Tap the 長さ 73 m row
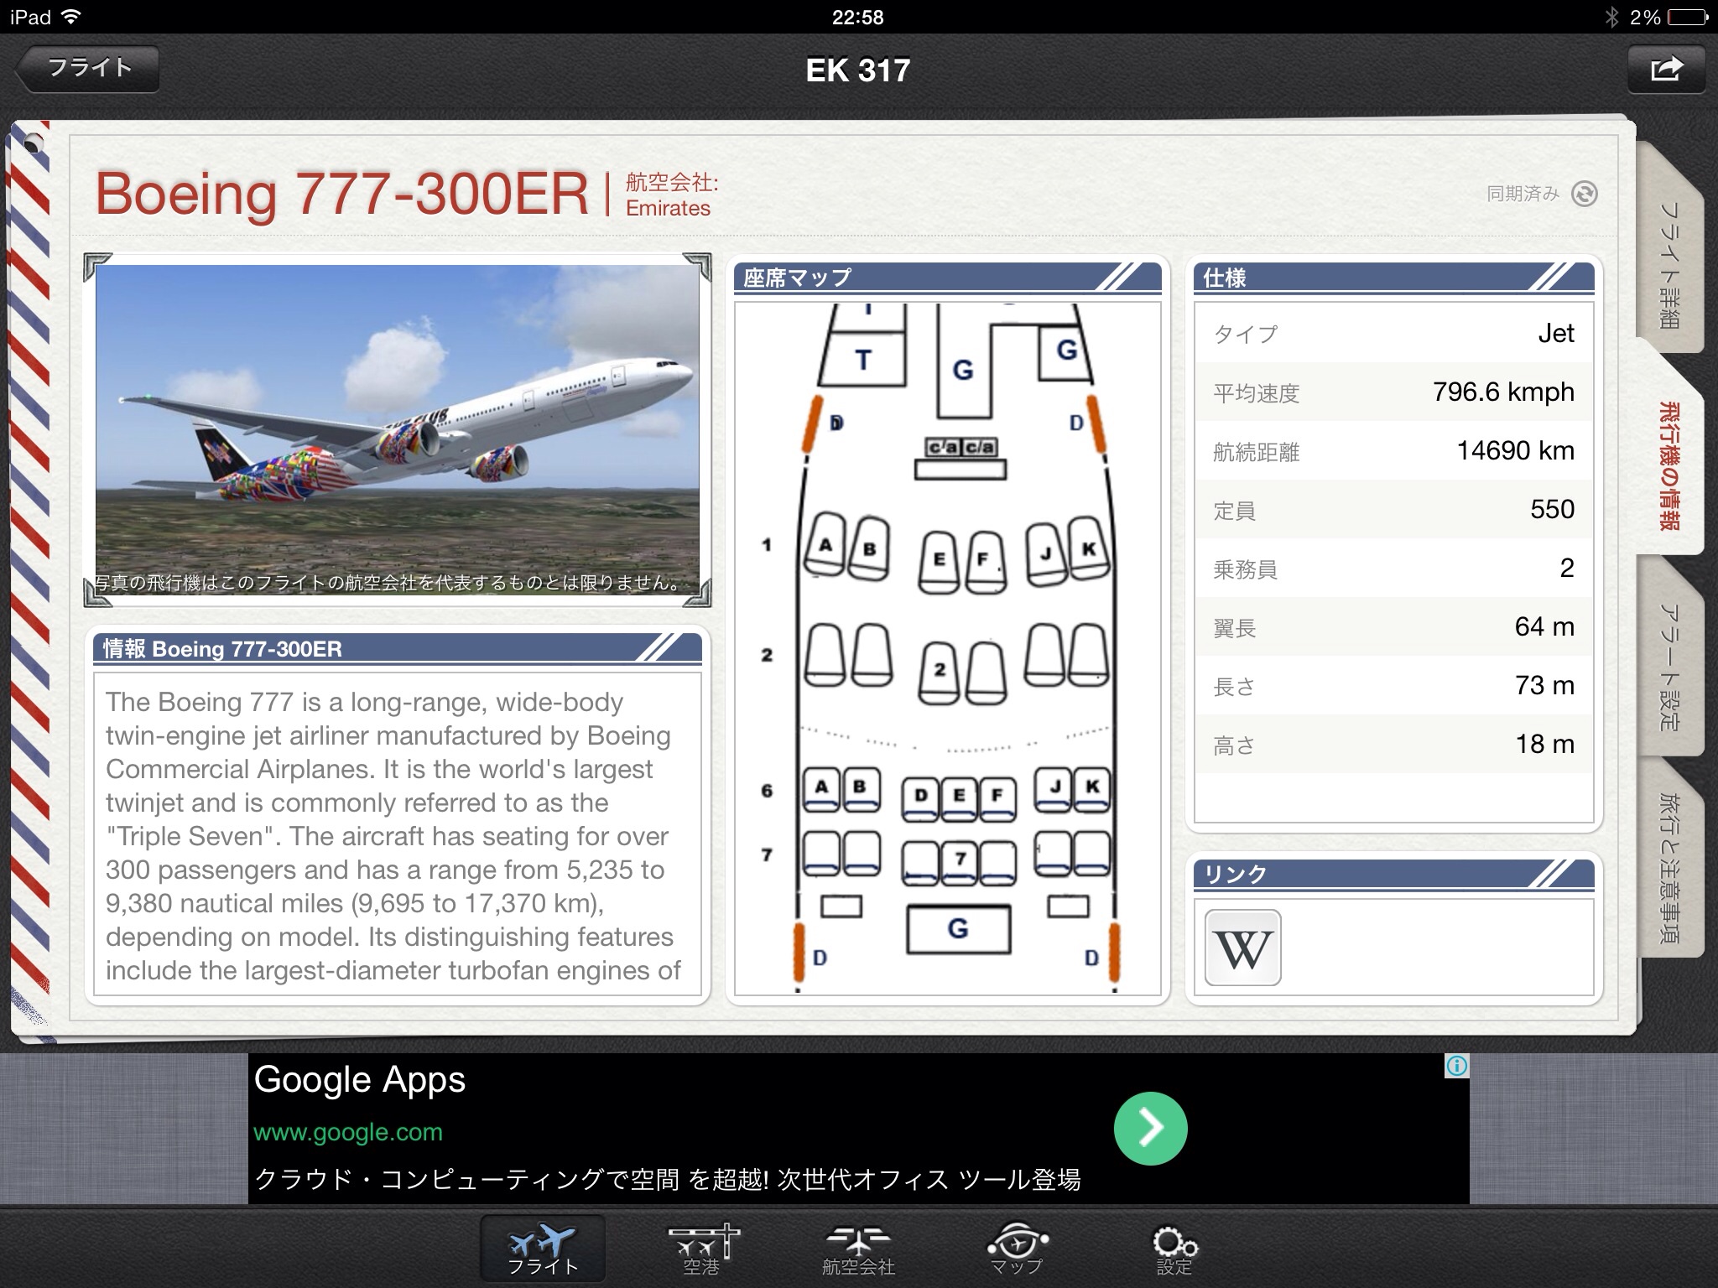The width and height of the screenshot is (1718, 1288). 1393,685
